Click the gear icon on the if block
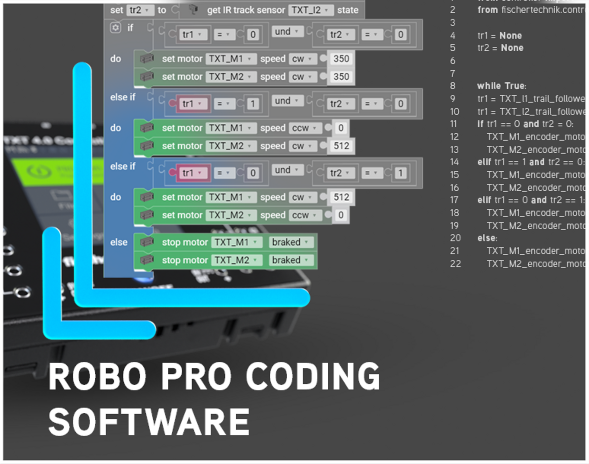This screenshot has width=589, height=464. (116, 28)
